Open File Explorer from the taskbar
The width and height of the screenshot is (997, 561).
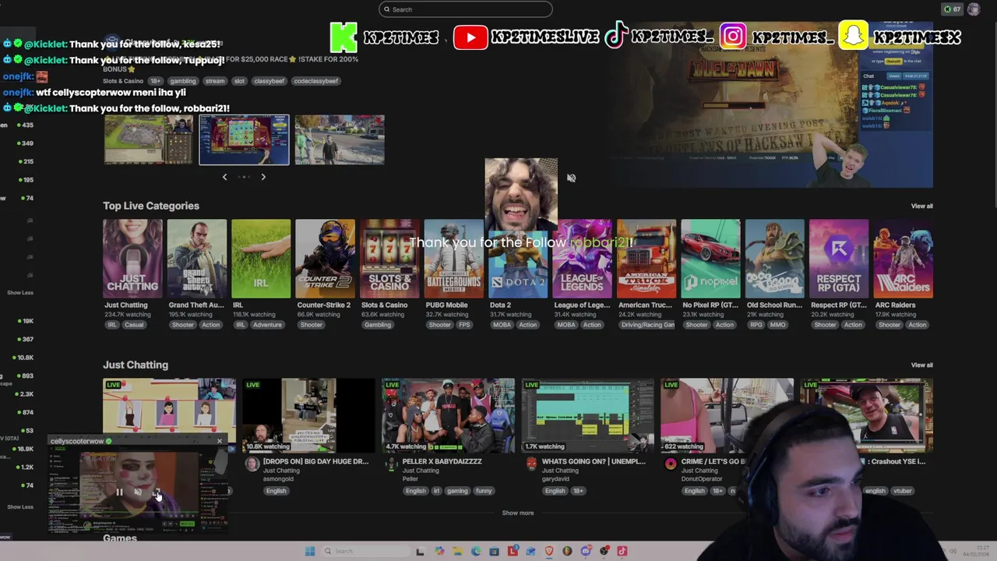click(457, 551)
